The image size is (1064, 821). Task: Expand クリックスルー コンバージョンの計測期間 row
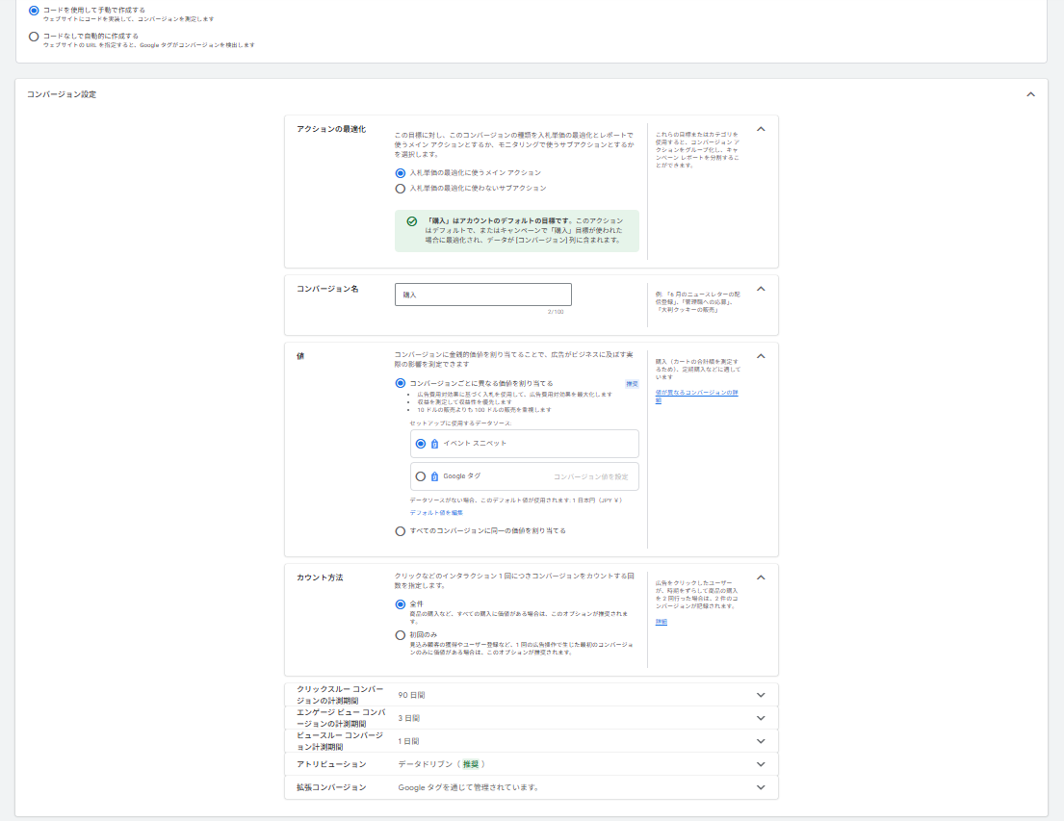click(x=761, y=695)
